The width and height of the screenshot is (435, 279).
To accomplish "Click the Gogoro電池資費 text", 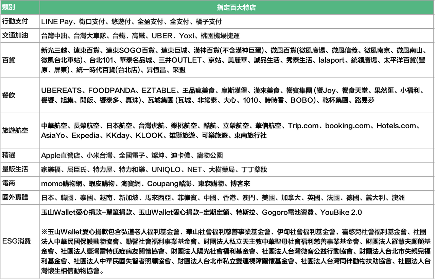I will click(288, 213).
